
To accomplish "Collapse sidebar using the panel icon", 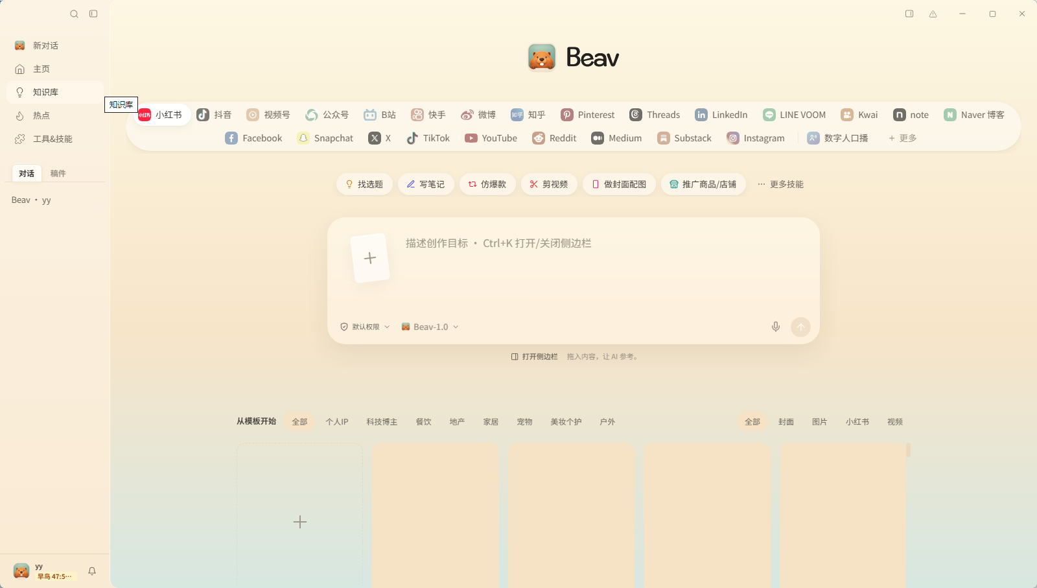I will click(x=93, y=14).
